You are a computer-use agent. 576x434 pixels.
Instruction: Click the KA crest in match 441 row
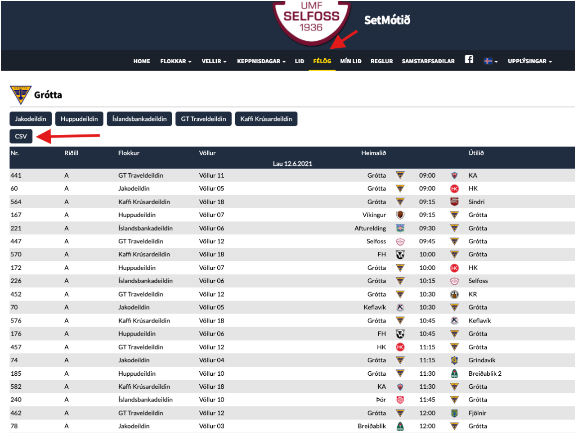pos(454,175)
